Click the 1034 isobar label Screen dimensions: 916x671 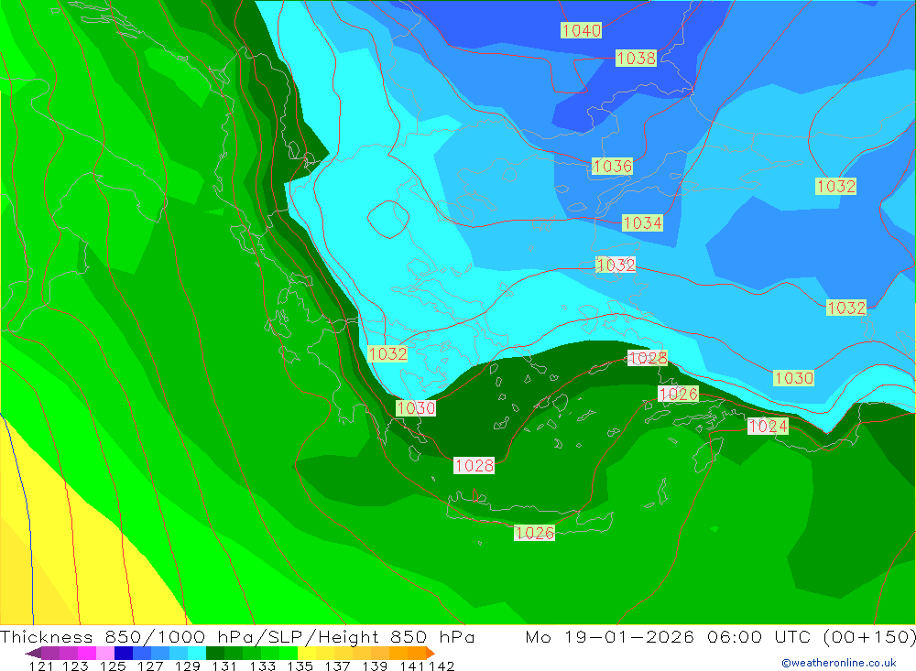tap(642, 222)
